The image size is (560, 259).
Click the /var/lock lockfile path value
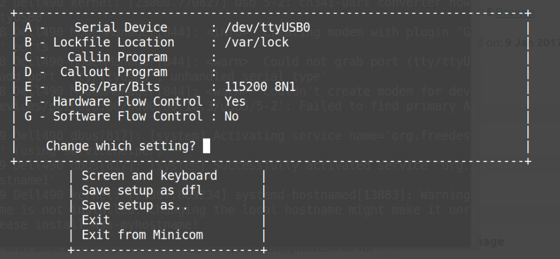coord(256,42)
